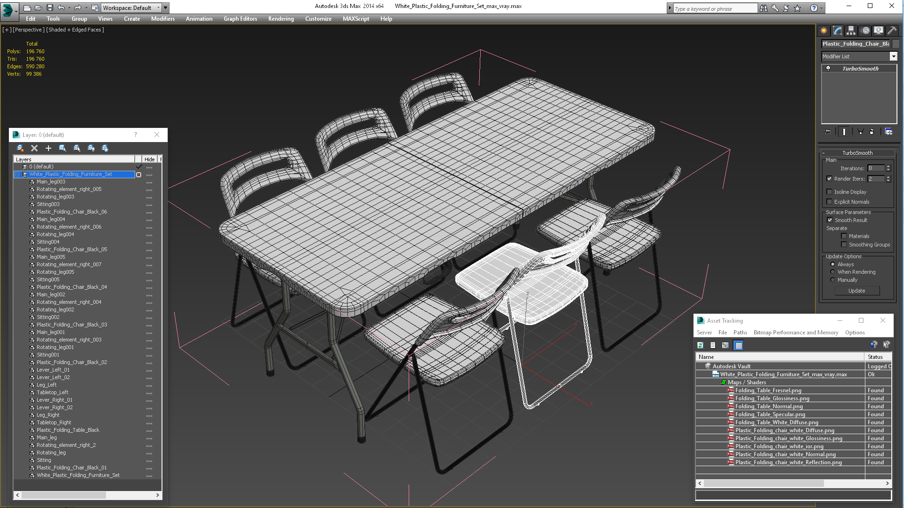The width and height of the screenshot is (904, 508).
Task: Enable Isoline Display checkbox
Action: (830, 192)
